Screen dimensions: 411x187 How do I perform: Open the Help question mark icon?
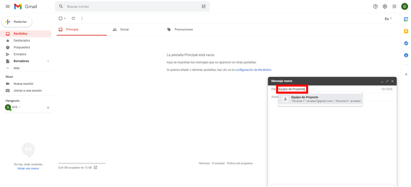[375, 7]
